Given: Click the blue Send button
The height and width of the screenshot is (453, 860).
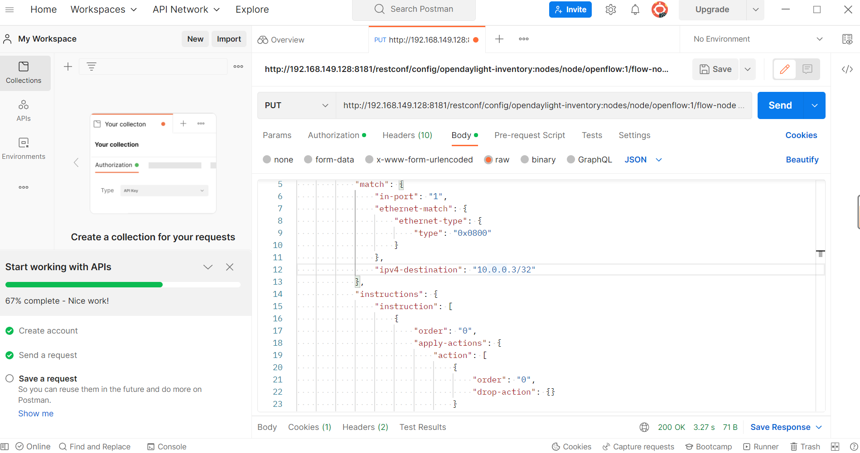Looking at the screenshot, I should coord(780,105).
